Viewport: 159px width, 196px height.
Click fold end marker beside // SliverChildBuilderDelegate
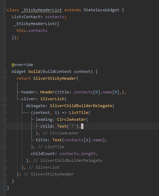point(5,160)
